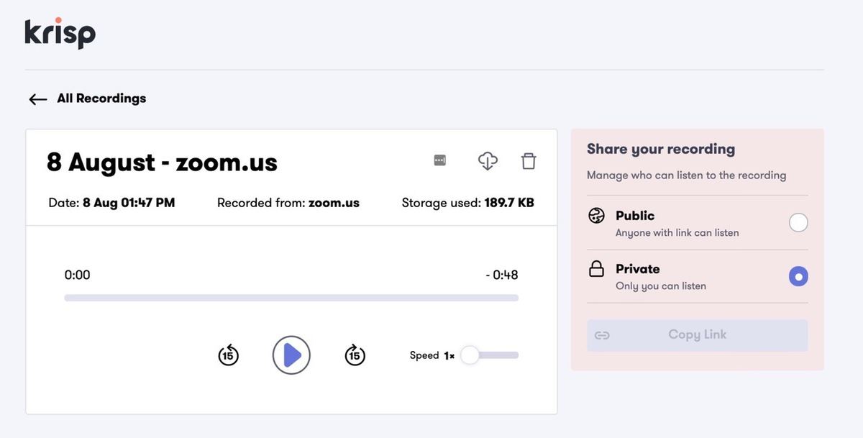Image resolution: width=863 pixels, height=438 pixels.
Task: Select the Public sharing option
Action: [x=798, y=222]
